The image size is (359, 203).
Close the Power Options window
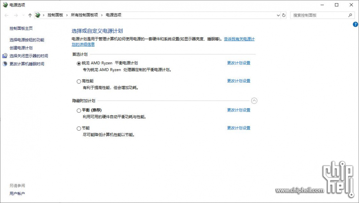coord(351,5)
